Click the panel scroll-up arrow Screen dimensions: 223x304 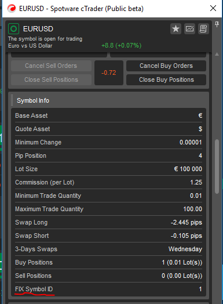pos(217,54)
